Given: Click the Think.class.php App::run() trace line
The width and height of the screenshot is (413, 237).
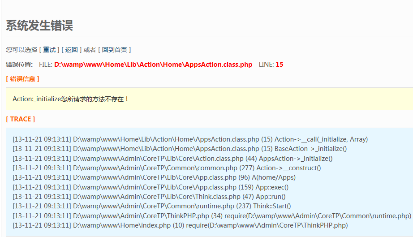Looking at the screenshot, I should click(149, 197).
